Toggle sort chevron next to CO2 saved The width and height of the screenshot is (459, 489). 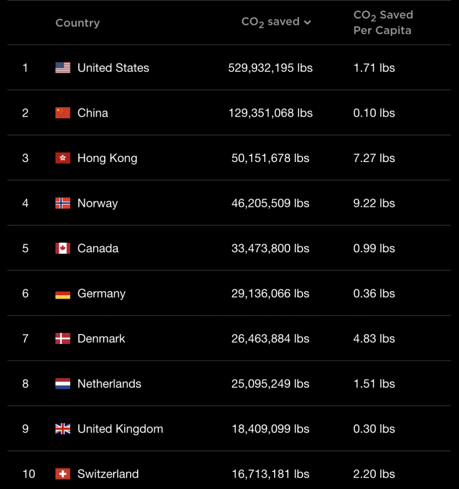(x=307, y=22)
